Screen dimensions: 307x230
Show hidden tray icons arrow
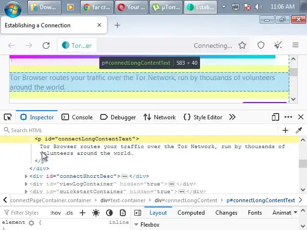pos(224,7)
